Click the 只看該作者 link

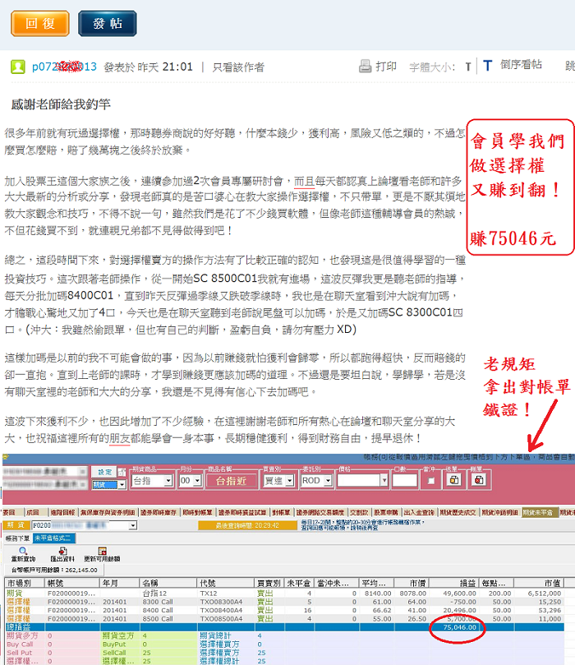pyautogui.click(x=238, y=67)
